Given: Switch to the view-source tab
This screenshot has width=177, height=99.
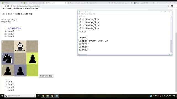Looking at the screenshot, I should [33, 3].
